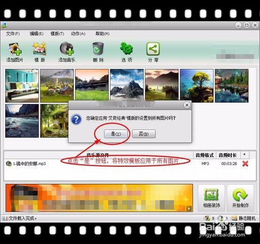Select the living room sofa thumbnail
260x244 pixels.
pos(22,86)
